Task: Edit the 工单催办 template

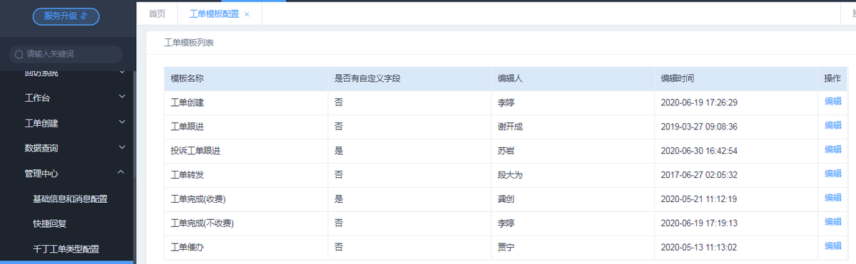Action: (832, 246)
